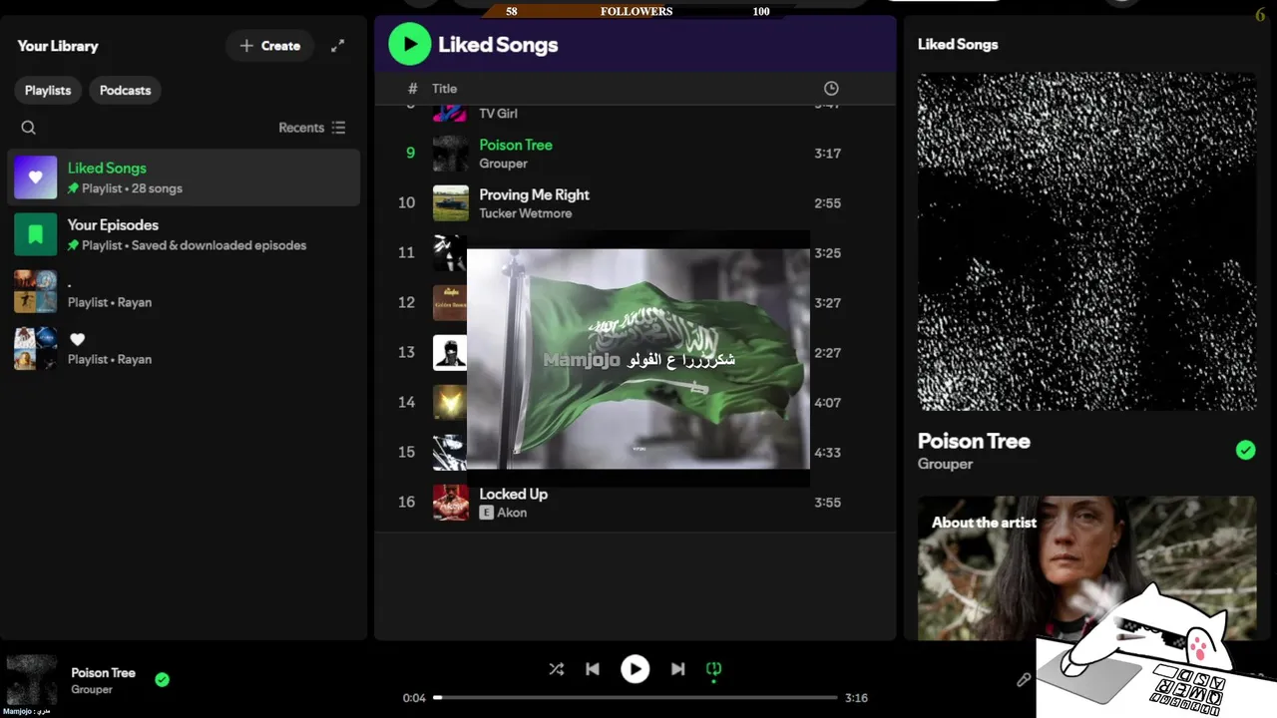
Task: Expand Your Library to full view
Action: click(337, 46)
